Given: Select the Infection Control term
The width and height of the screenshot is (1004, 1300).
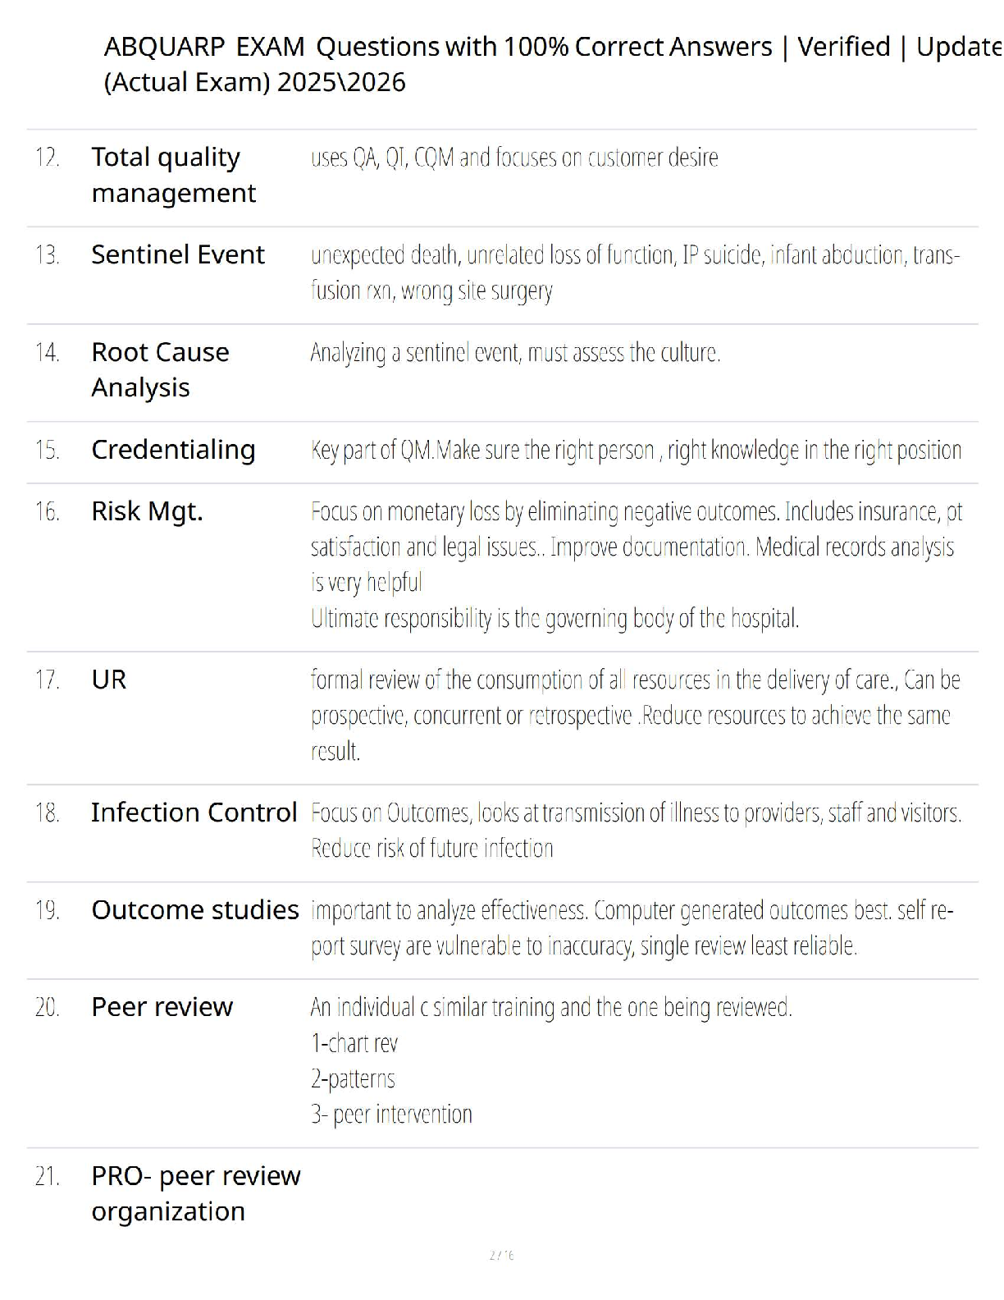Looking at the screenshot, I should click(x=194, y=812).
